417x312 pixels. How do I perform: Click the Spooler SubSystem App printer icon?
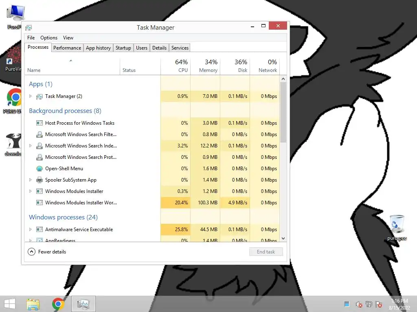click(40, 180)
